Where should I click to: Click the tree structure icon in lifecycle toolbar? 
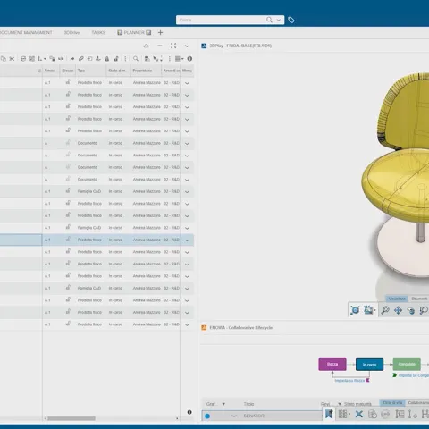400,414
